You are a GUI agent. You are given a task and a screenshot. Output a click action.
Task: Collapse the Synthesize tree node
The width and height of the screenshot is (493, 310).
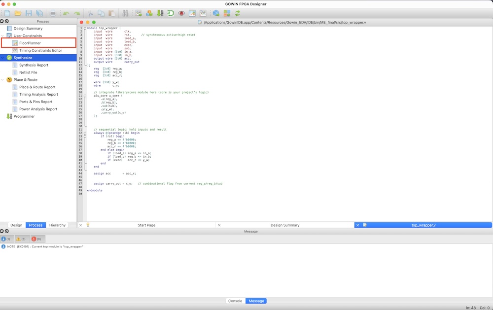[x=2, y=58]
